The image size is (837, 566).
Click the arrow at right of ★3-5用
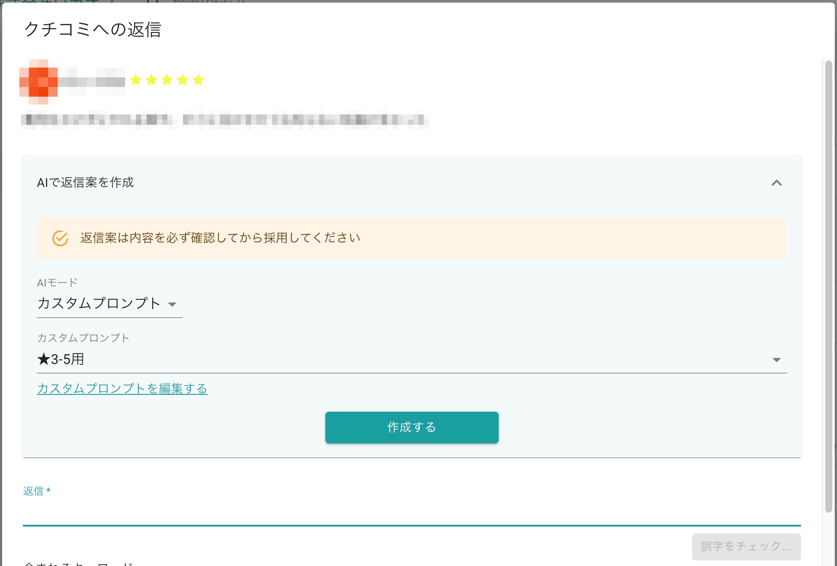(x=776, y=360)
